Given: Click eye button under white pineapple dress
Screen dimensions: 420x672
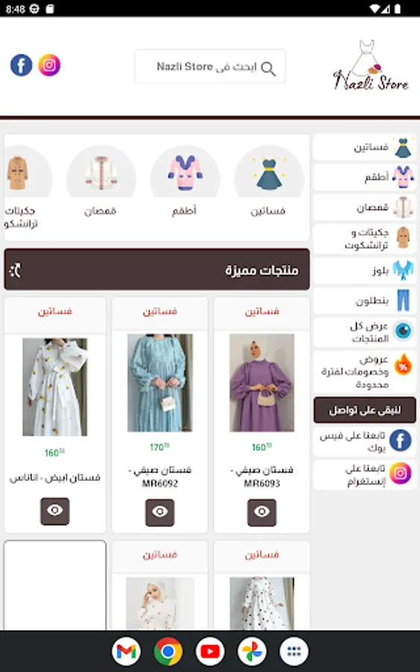Looking at the screenshot, I should tap(54, 511).
